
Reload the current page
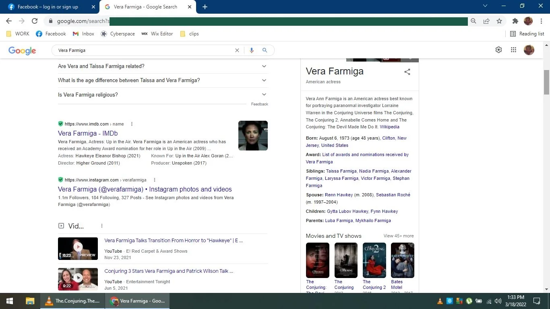[x=35, y=21]
